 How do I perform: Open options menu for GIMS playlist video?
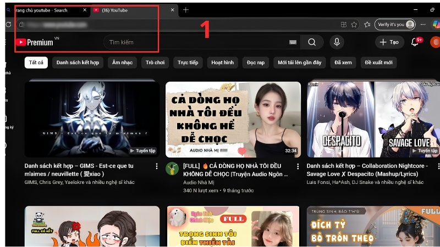click(x=157, y=166)
